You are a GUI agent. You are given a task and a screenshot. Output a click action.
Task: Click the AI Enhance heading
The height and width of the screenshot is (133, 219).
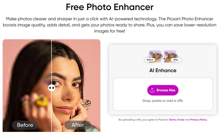coord(163,70)
